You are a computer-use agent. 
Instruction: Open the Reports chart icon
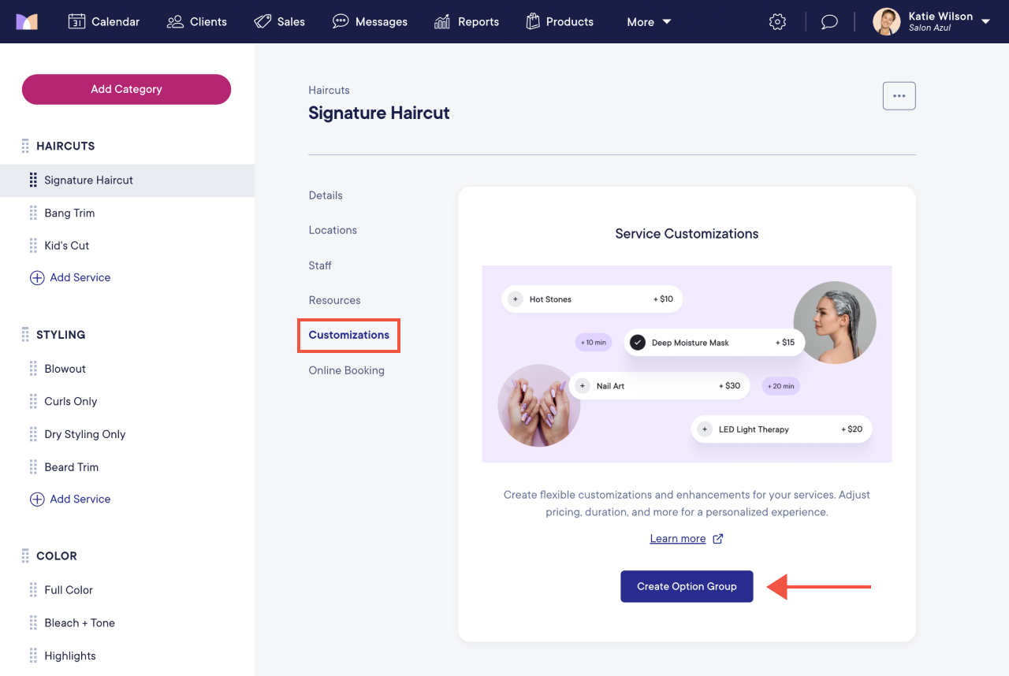(x=441, y=21)
